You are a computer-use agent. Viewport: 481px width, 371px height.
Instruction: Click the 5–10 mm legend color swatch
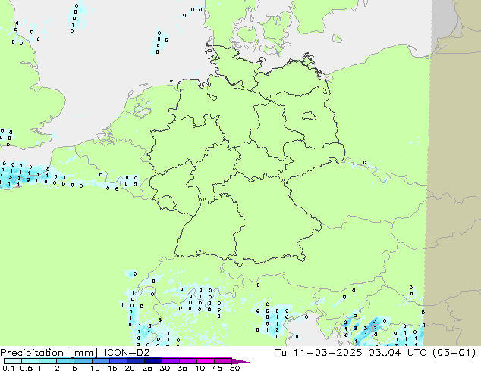click(x=83, y=361)
